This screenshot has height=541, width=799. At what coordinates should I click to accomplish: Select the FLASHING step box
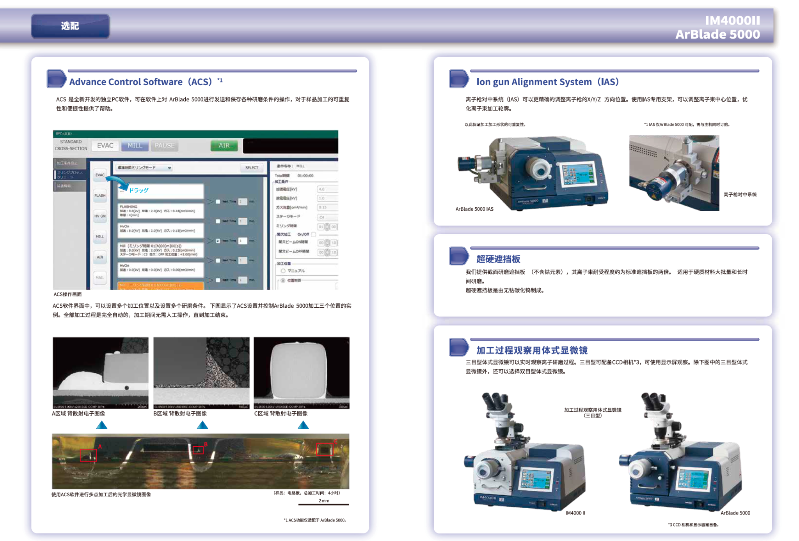(161, 211)
